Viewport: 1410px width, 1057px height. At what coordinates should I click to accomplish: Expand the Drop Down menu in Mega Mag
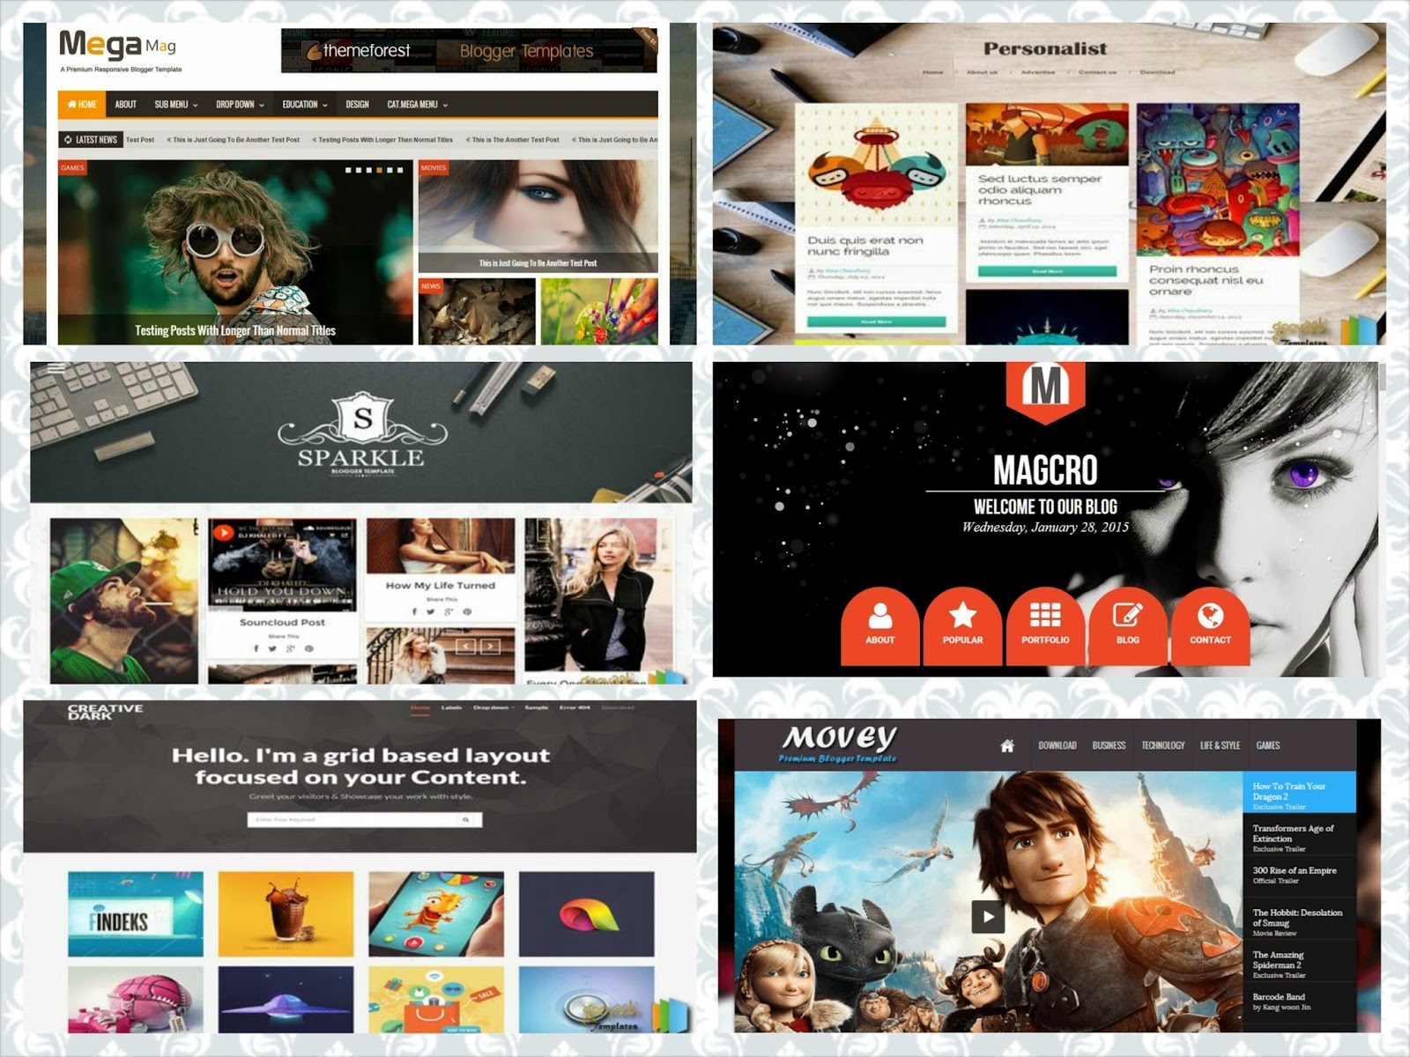(240, 104)
